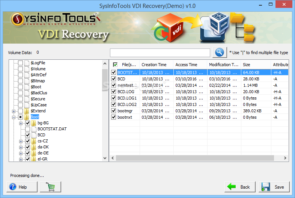Click the $Extend folder icon

(27, 111)
